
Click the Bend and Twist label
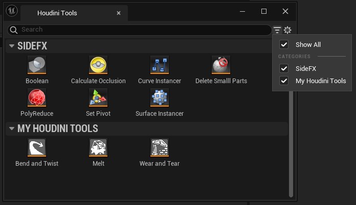37,164
